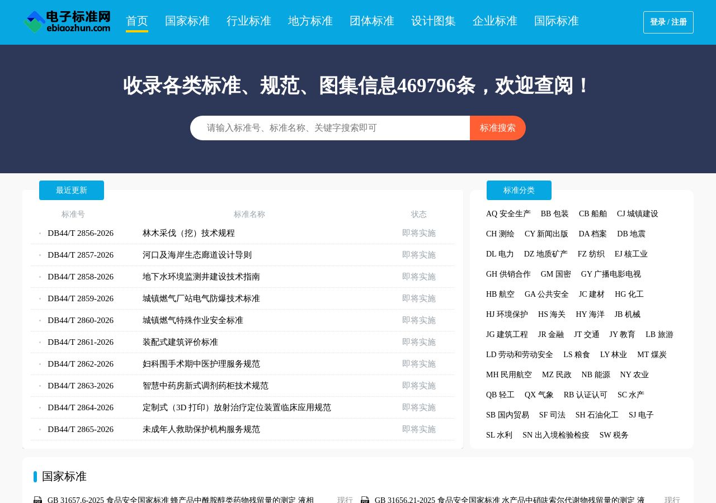Open 团体标准 from the navigation bar
Screen dimensions: 716x503
click(372, 21)
